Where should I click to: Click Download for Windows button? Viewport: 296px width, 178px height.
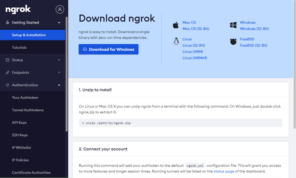point(108,49)
